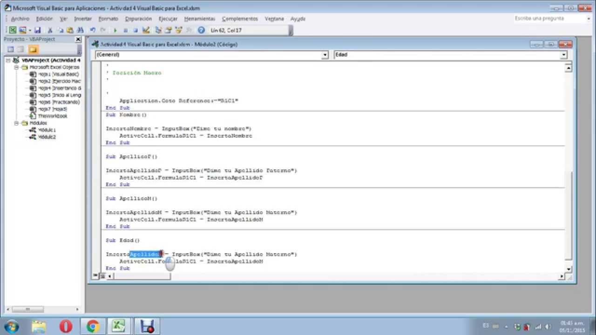The height and width of the screenshot is (335, 596).
Task: Click the 'Sub Edad()' code line
Action: point(123,241)
